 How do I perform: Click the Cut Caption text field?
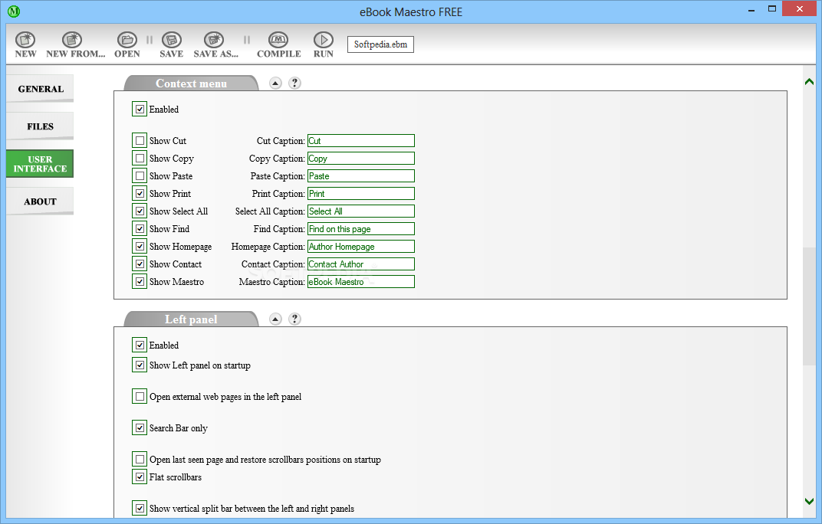pyautogui.click(x=360, y=140)
